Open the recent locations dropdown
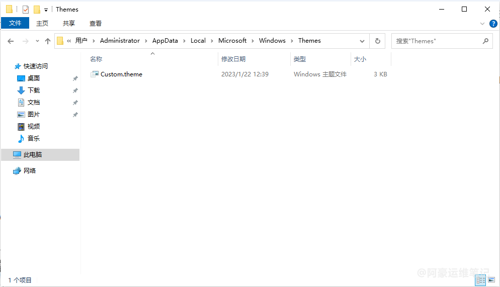Image resolution: width=500 pixels, height=287 pixels. click(x=37, y=41)
